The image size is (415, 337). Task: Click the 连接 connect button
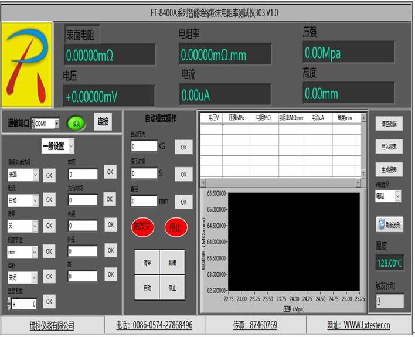pyautogui.click(x=103, y=122)
